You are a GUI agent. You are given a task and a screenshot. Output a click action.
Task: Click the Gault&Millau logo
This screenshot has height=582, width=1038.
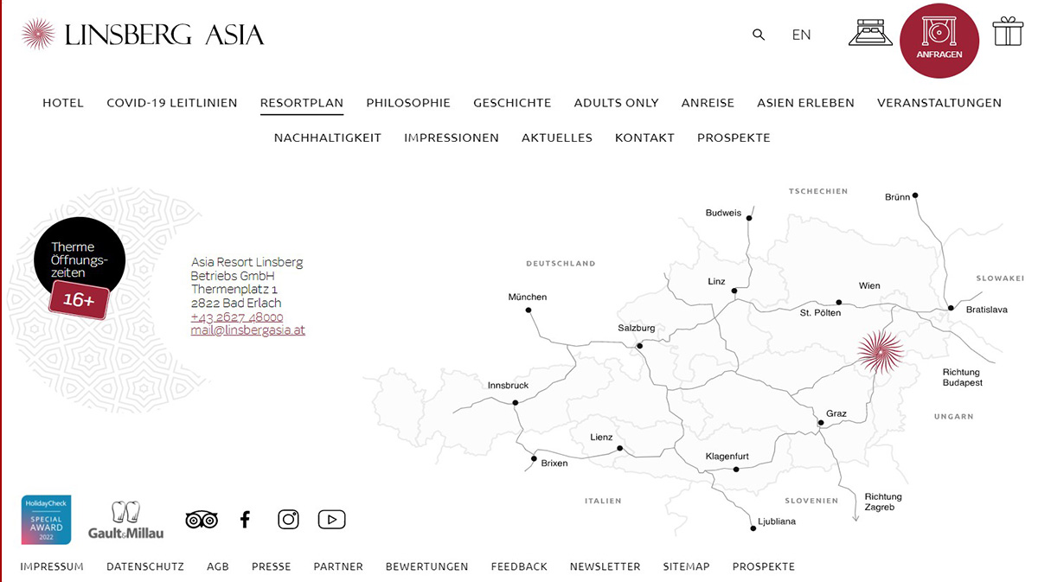tap(125, 521)
